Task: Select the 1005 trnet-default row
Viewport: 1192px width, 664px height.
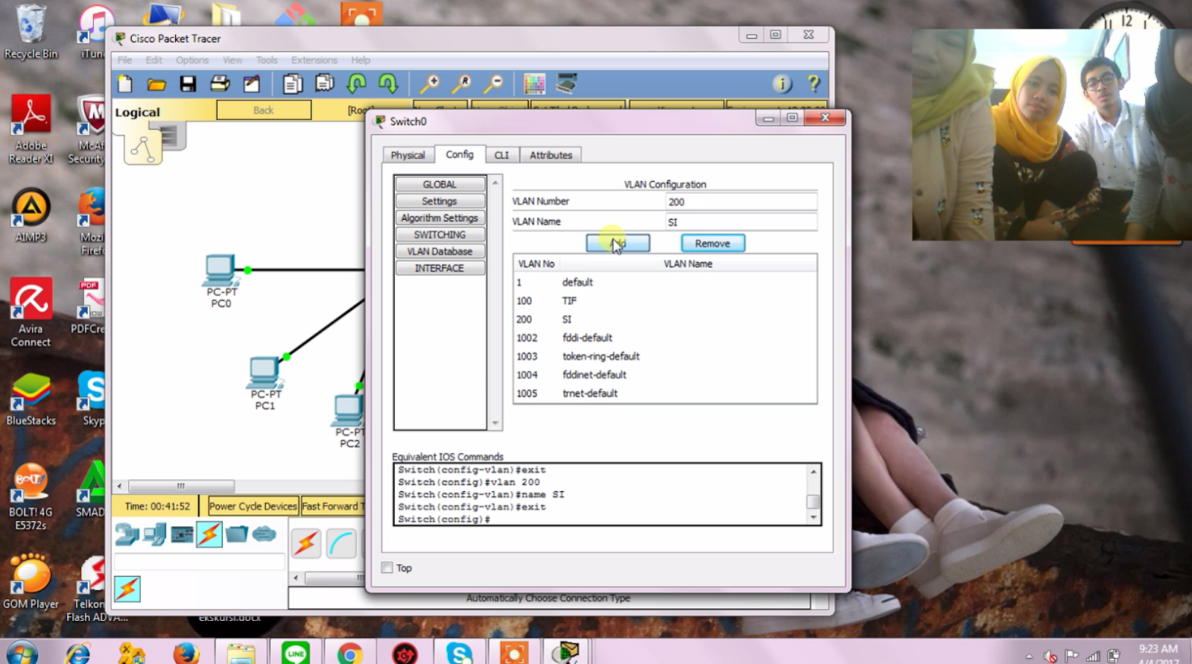Action: point(665,393)
